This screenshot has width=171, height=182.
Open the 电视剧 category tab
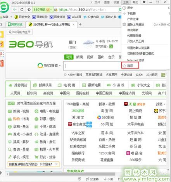(66, 85)
